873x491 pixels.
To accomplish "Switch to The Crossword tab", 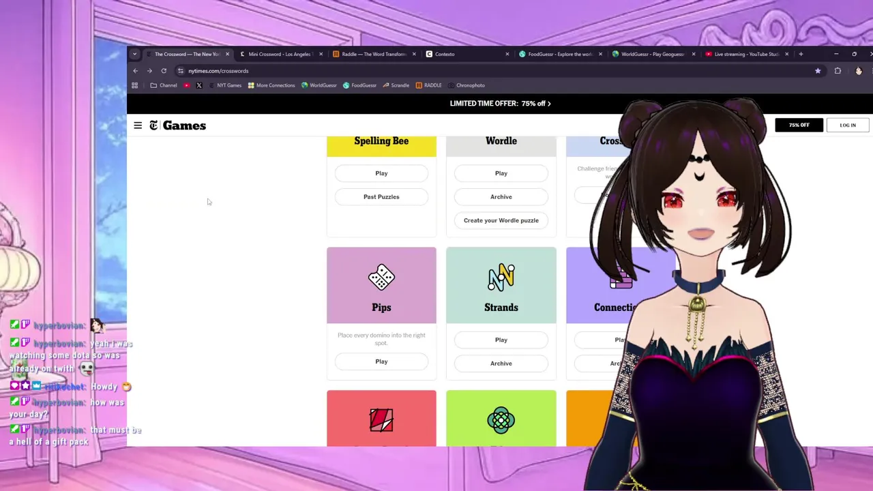I will click(187, 54).
